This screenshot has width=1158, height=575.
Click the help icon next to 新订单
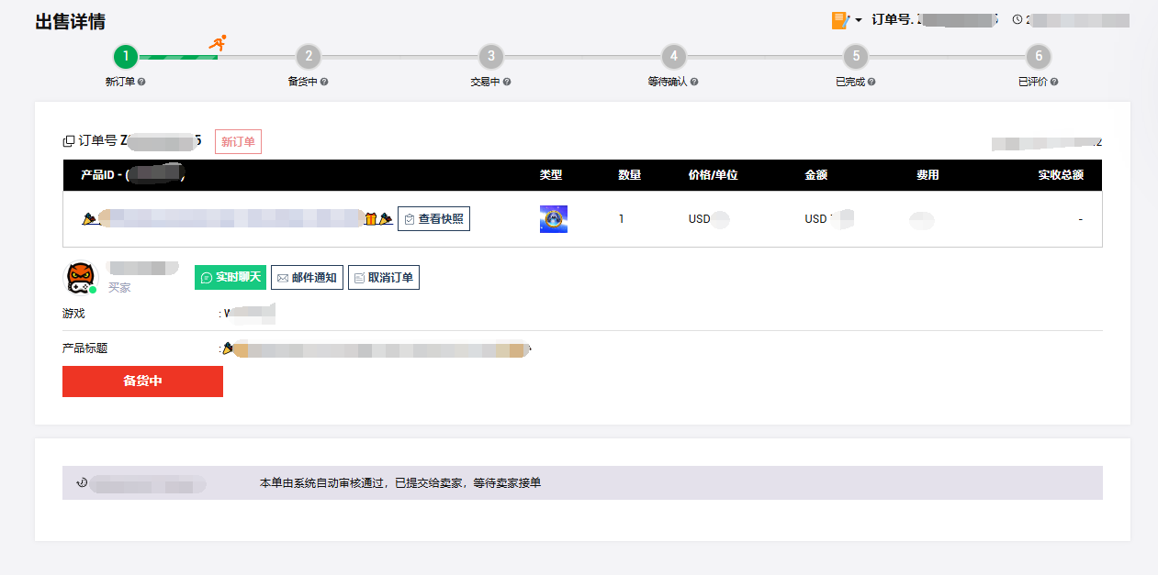[x=141, y=82]
